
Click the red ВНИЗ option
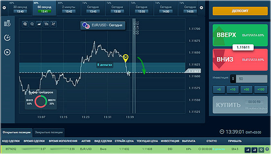coord(240,60)
